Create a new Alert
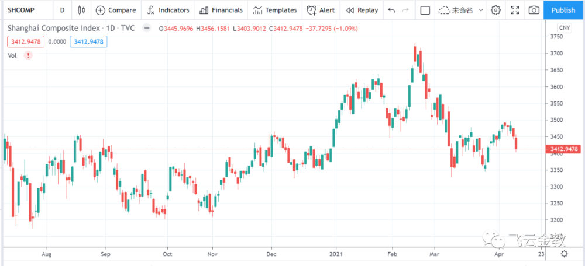Image resolution: width=585 pixels, height=266 pixels. point(321,10)
